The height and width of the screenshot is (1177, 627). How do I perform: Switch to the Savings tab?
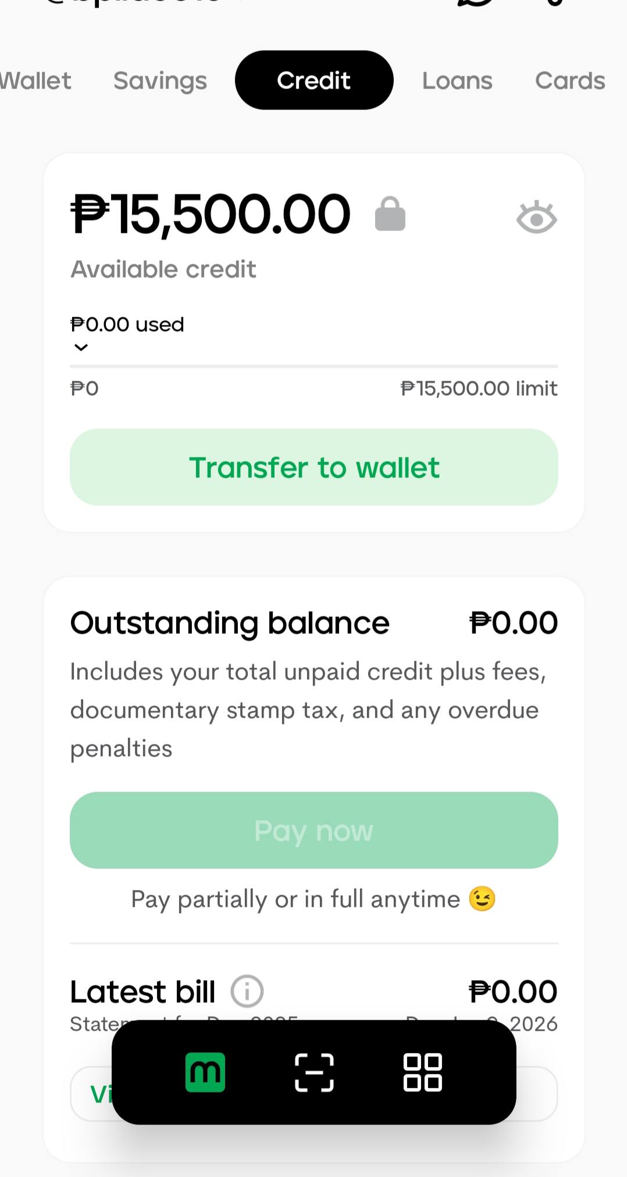[x=160, y=80]
